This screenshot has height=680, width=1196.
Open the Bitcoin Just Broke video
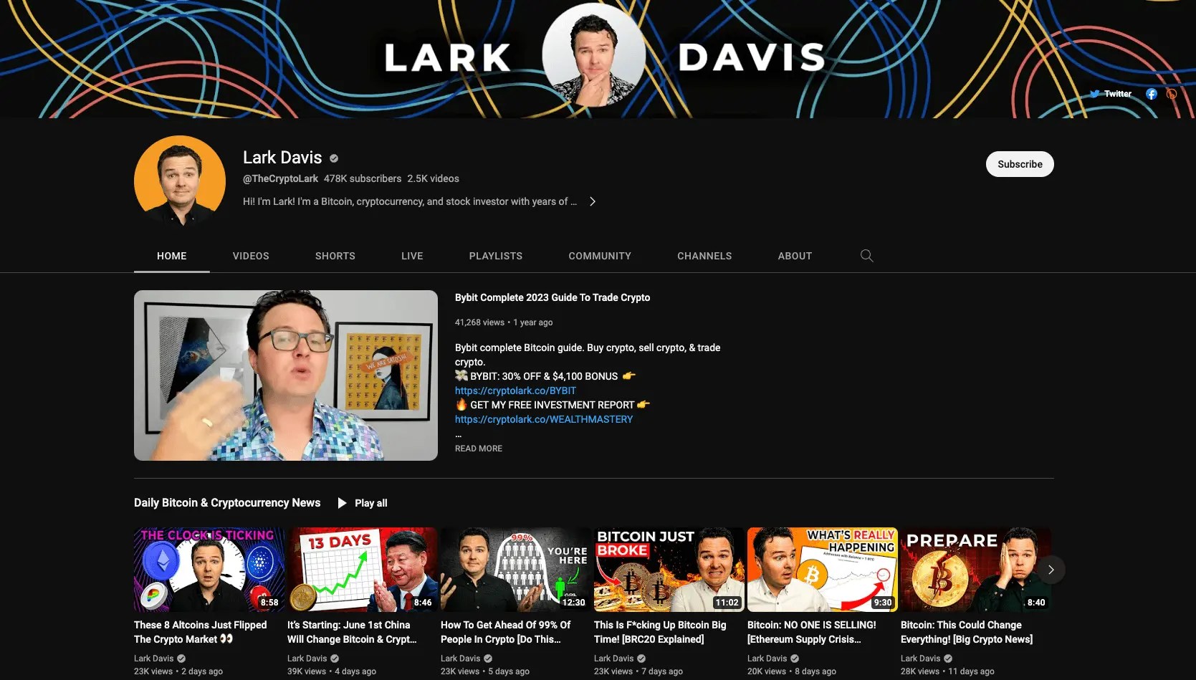667,570
